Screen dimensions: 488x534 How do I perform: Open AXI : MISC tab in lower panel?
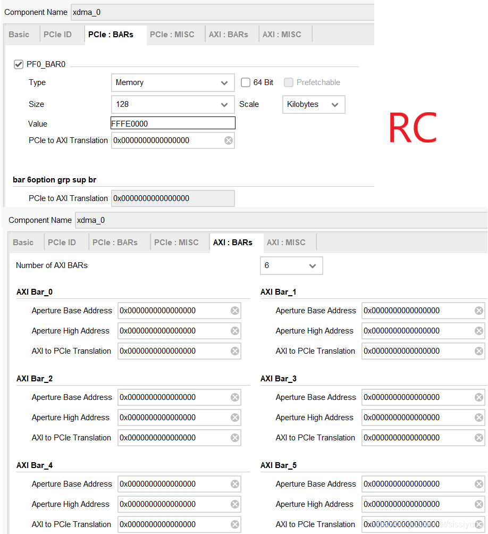click(286, 243)
